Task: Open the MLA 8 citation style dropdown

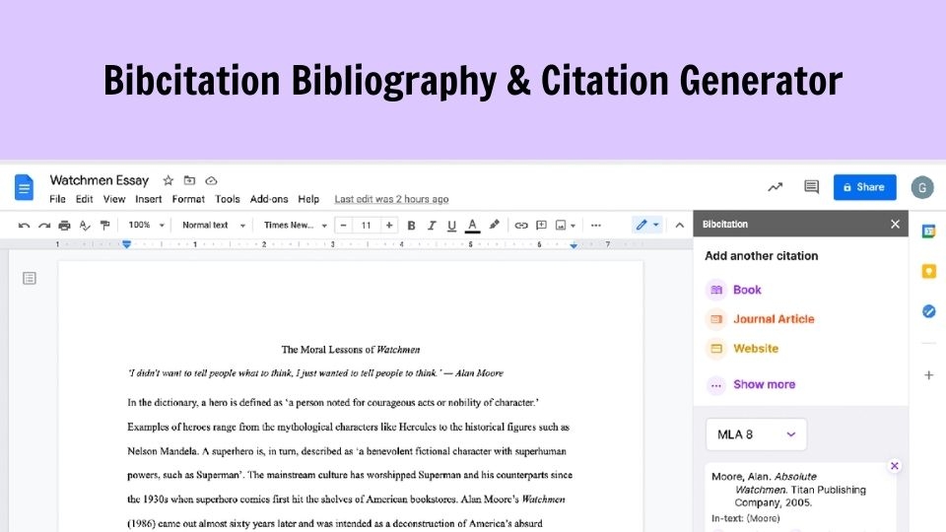Action: 756,434
